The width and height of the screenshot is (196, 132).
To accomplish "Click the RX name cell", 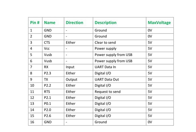I will click(46, 67).
